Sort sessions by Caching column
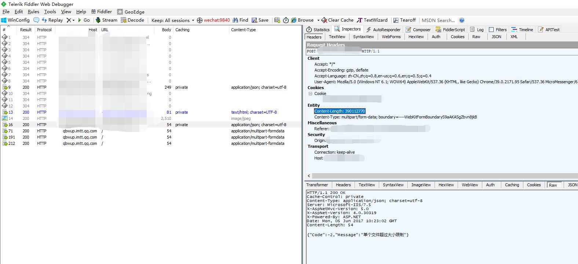Image resolution: width=578 pixels, height=264 pixels. (x=201, y=30)
